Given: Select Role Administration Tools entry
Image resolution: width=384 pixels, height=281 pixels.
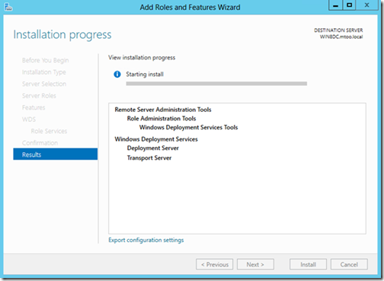Looking at the screenshot, I should 162,119.
